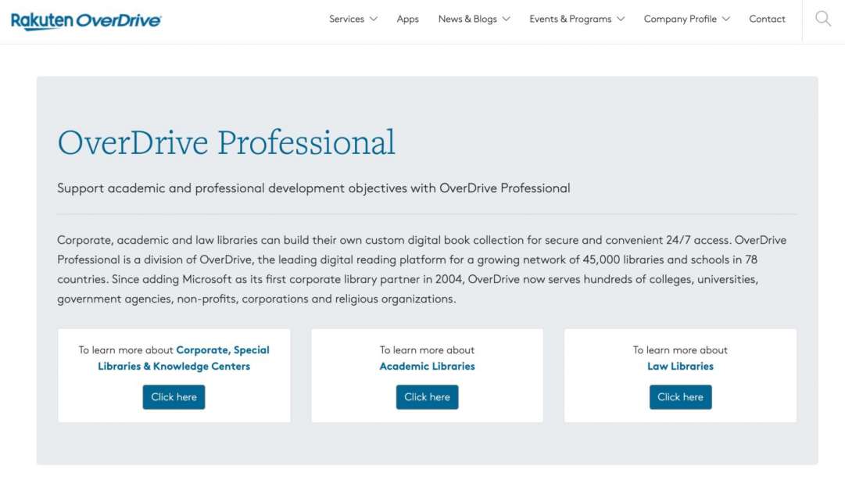
Task: Open the News & Blogs menu label
Action: (x=467, y=19)
